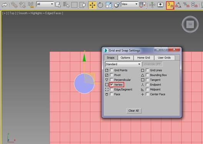Image resolution: width=203 pixels, height=144 pixels.
Task: Close the Grid and Snap Settings dialog
Action: tap(174, 49)
